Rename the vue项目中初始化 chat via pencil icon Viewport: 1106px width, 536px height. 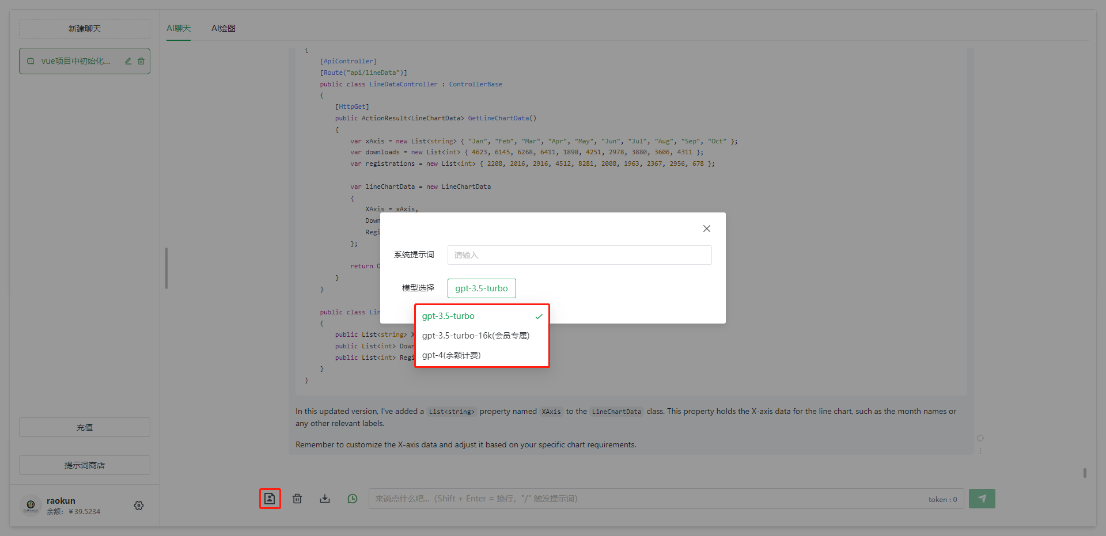128,61
